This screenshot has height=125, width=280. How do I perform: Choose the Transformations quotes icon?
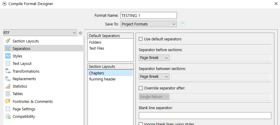[x=8, y=71]
